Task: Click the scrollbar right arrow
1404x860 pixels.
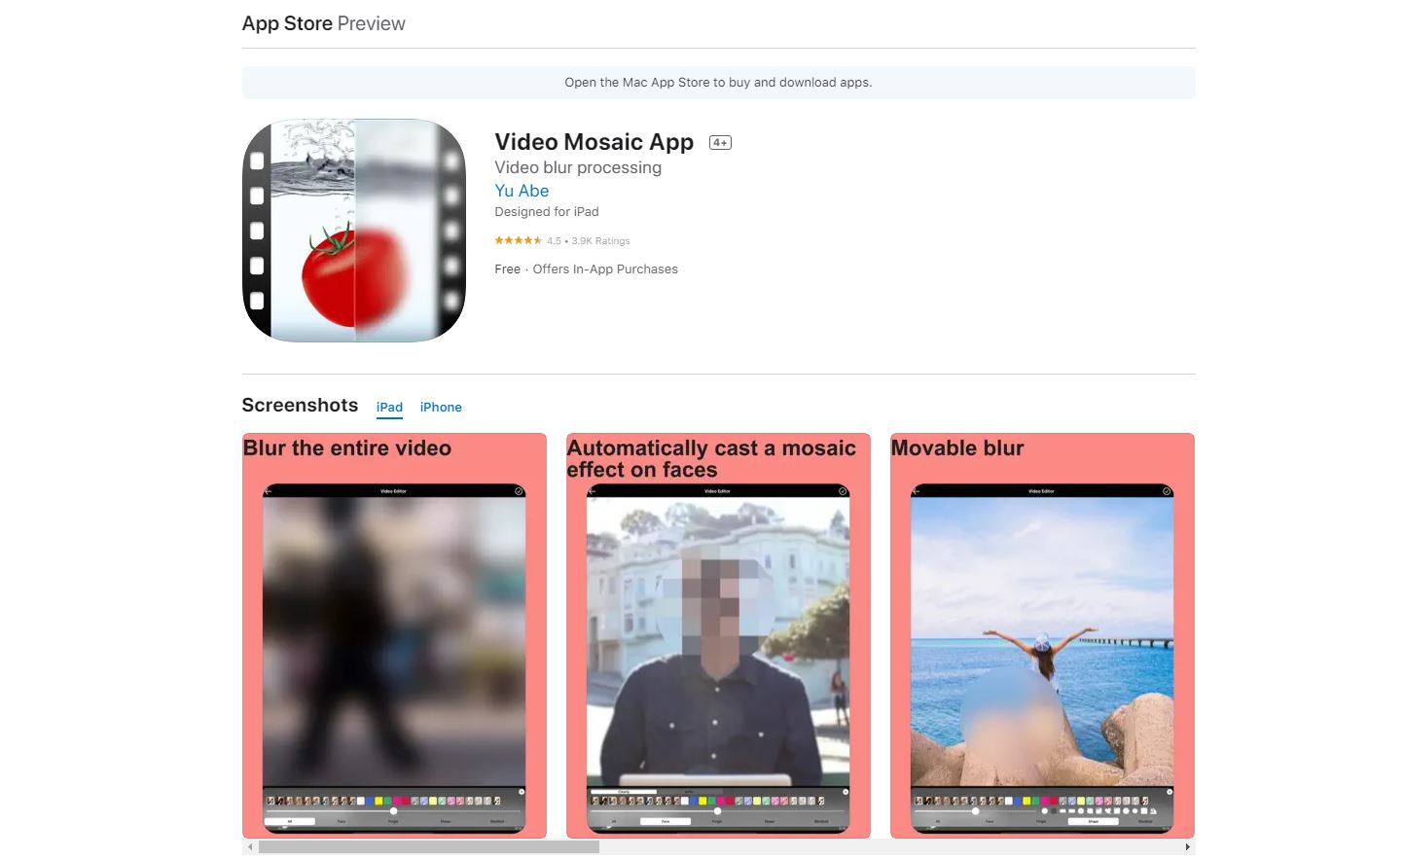Action: pyautogui.click(x=1187, y=847)
